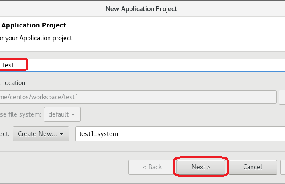
Task: Click the cut-off button right of Cancel
Action: (x=283, y=167)
